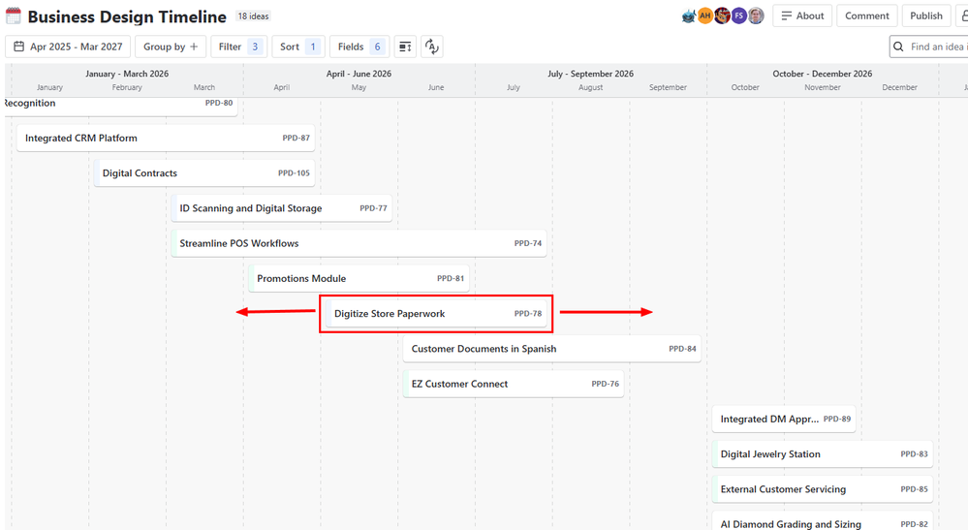
Task: Click the January - March 2026 quarter header
Action: click(x=127, y=74)
